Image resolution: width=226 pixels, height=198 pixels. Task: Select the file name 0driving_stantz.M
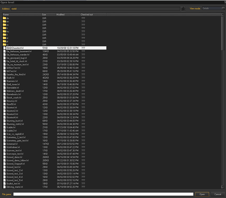pyautogui.click(x=15, y=187)
